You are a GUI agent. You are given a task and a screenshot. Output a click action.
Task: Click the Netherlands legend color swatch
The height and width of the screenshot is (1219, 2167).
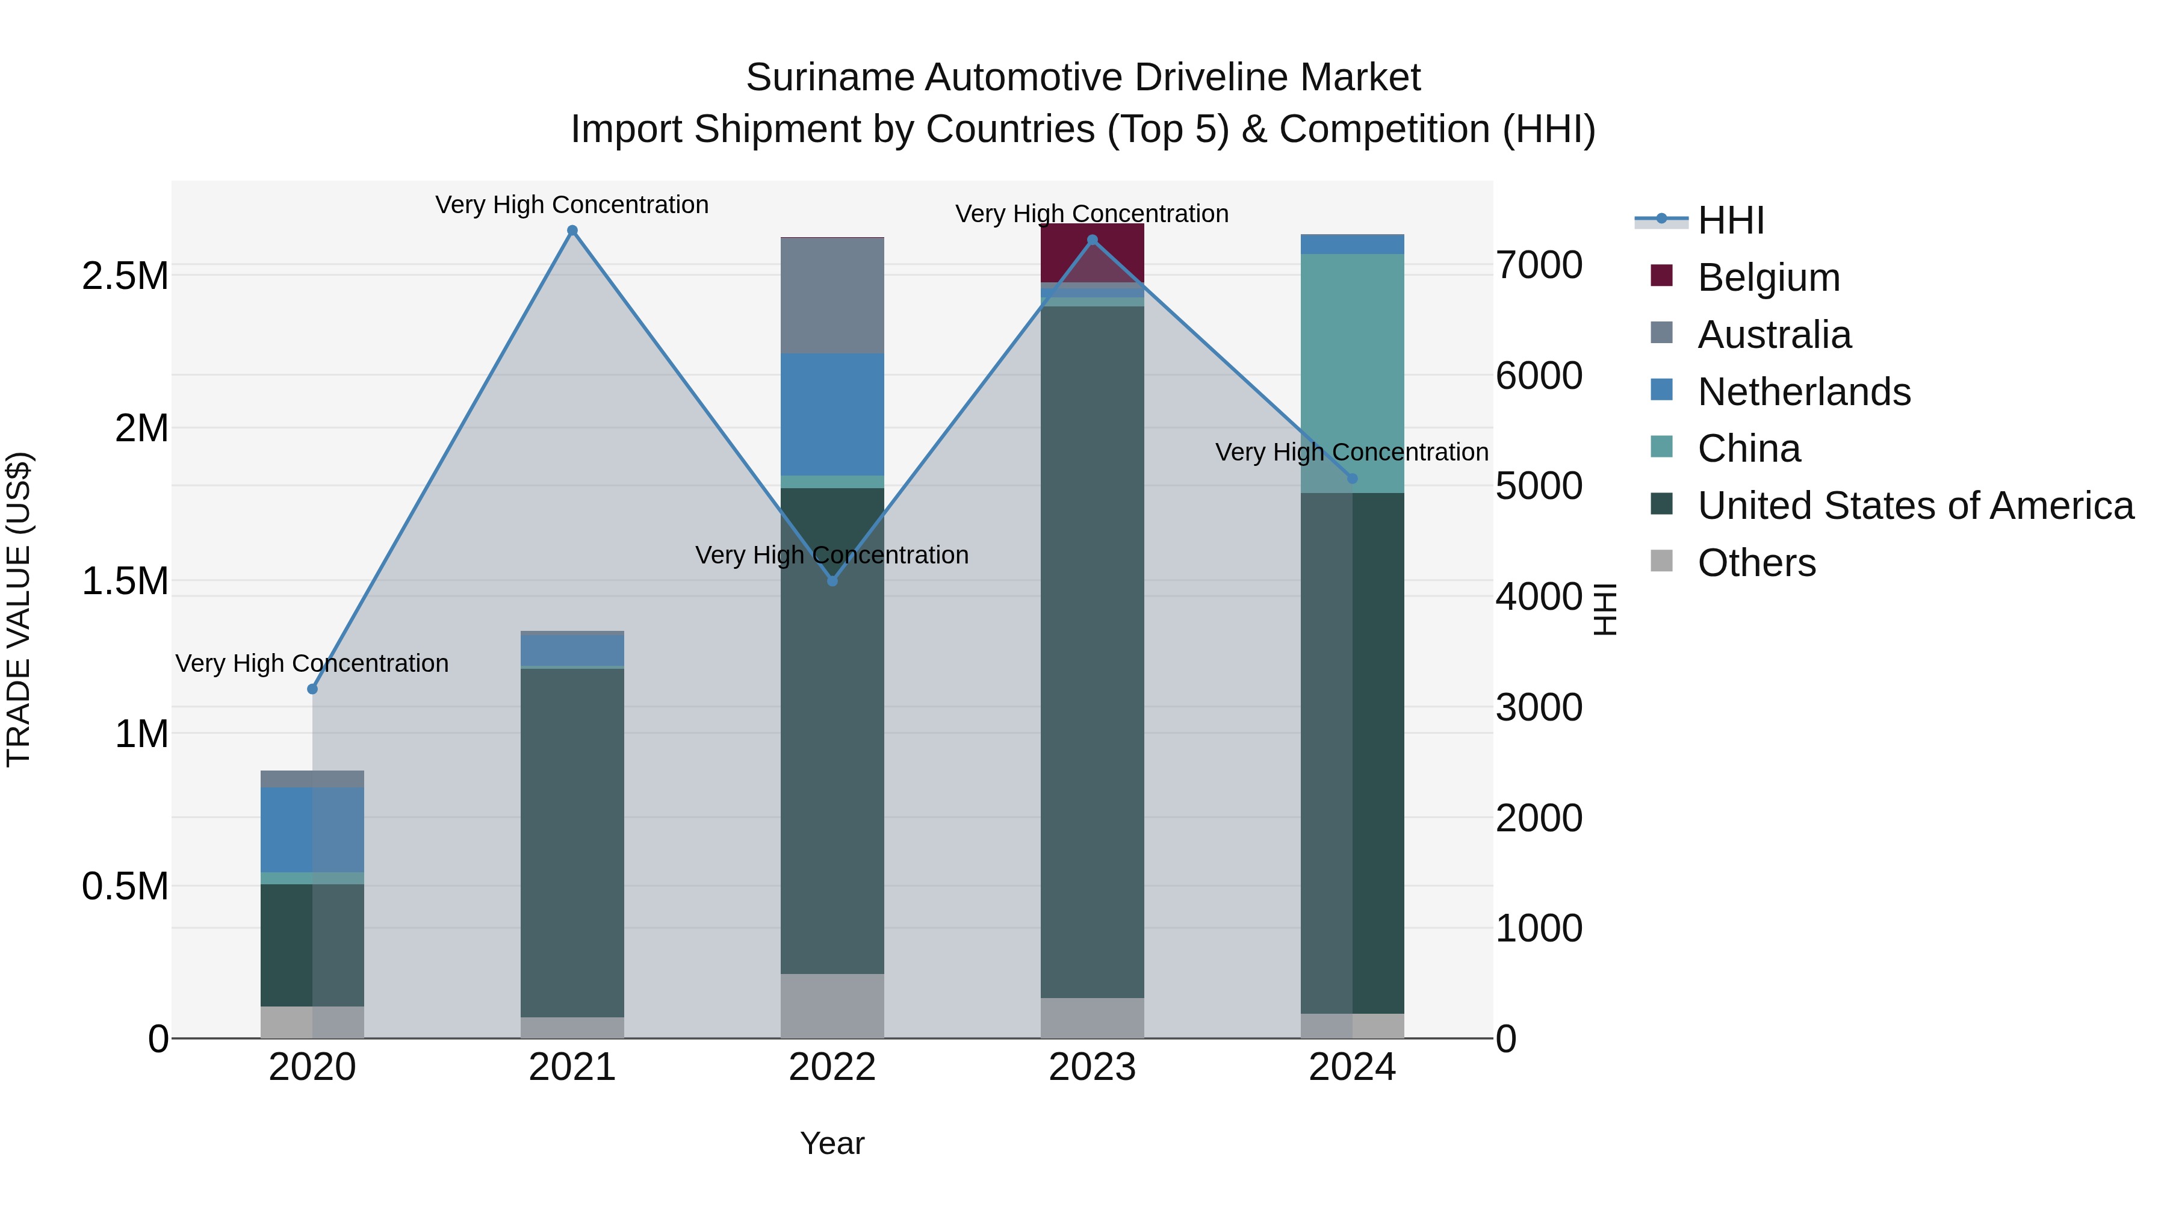point(1661,389)
